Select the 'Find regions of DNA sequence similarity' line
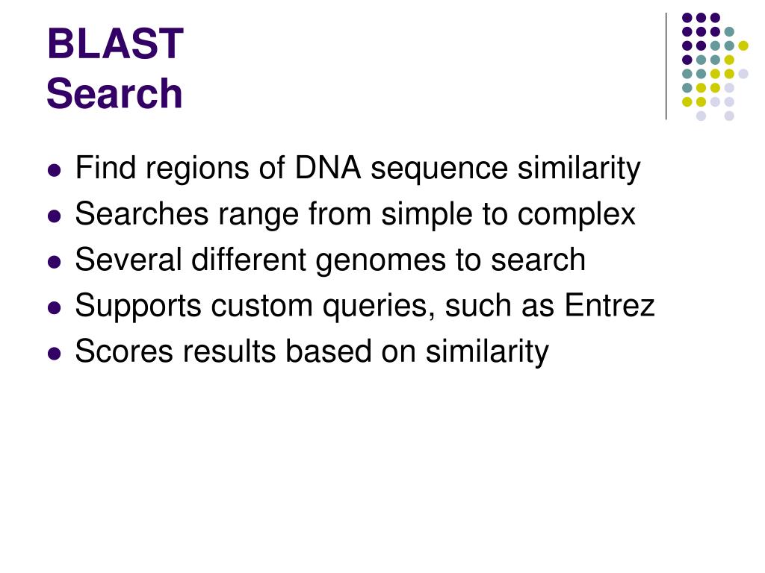The image size is (765, 573). point(358,169)
